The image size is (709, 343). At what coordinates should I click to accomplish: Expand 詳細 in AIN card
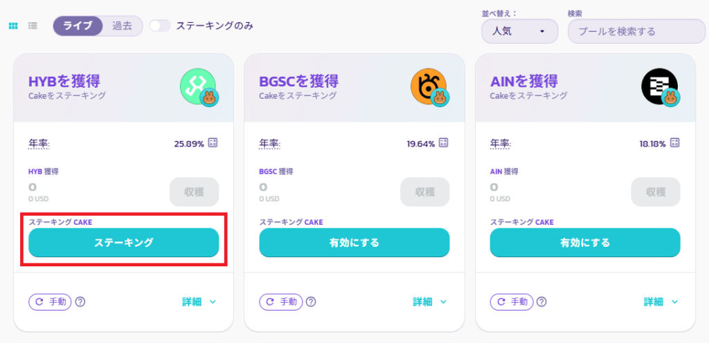(x=661, y=302)
